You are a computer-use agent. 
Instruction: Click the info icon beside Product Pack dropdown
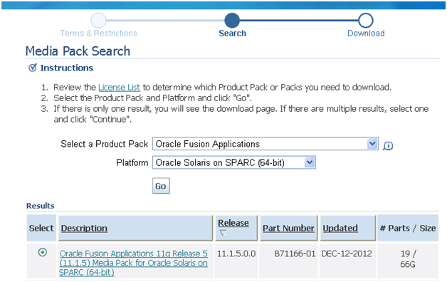(388, 146)
